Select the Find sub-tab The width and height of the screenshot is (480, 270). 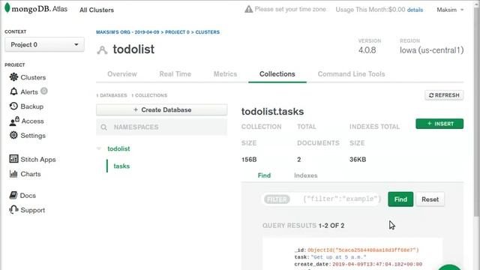coord(264,175)
